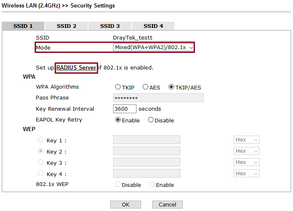Select WEP Key 1 radio button
This screenshot has height=211, width=293.
41,140
